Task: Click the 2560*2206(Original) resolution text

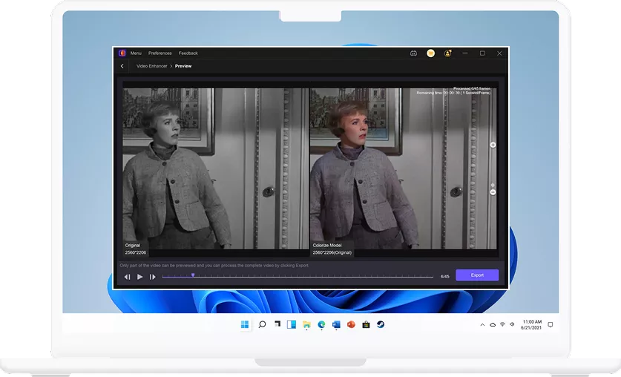Action: click(332, 252)
